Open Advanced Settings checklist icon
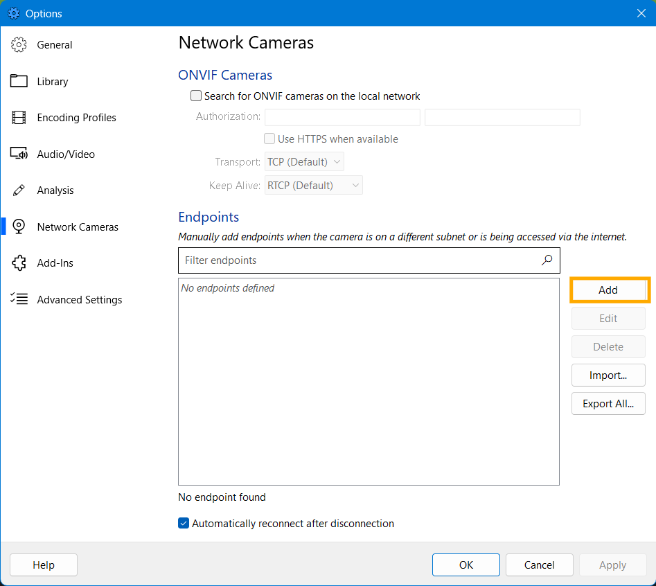Image resolution: width=656 pixels, height=586 pixels. [19, 299]
